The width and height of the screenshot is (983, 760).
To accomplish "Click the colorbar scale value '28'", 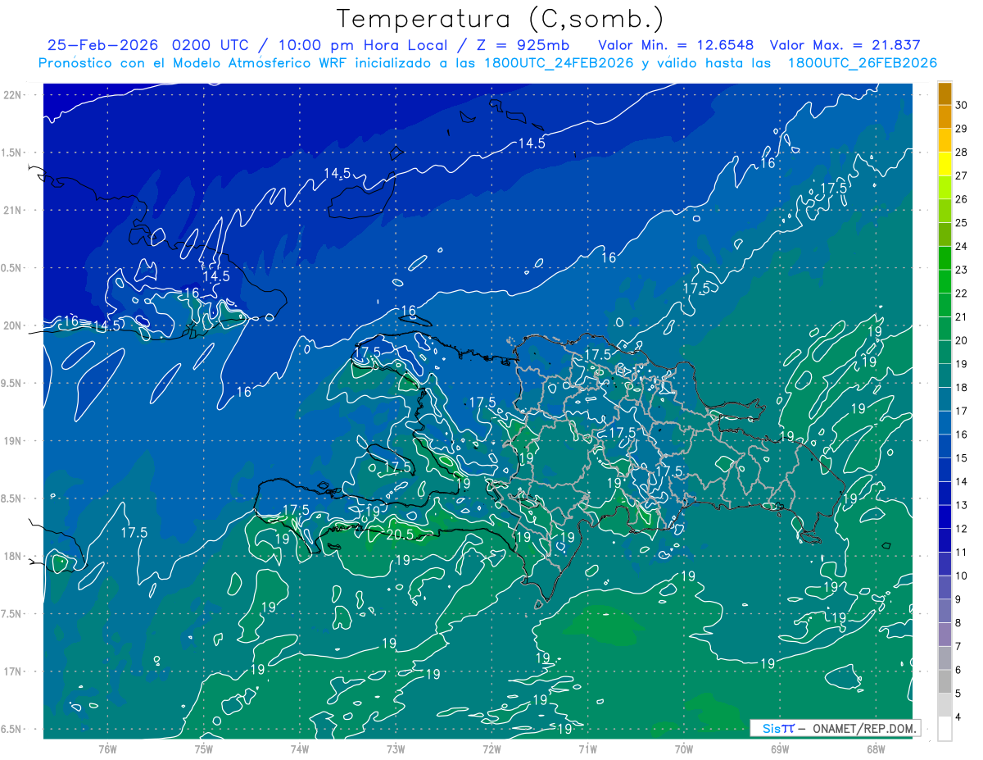I will pos(962,152).
